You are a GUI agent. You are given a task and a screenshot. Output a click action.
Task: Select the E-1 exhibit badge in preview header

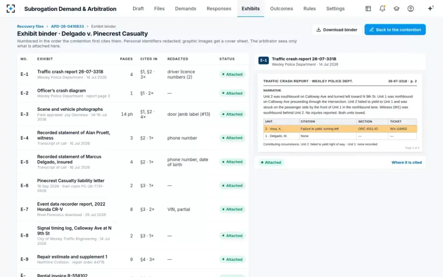click(x=264, y=61)
